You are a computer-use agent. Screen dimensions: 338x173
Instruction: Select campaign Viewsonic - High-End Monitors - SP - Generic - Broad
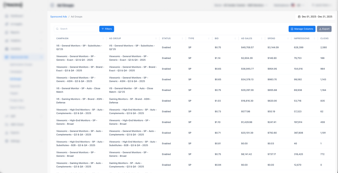(77, 122)
